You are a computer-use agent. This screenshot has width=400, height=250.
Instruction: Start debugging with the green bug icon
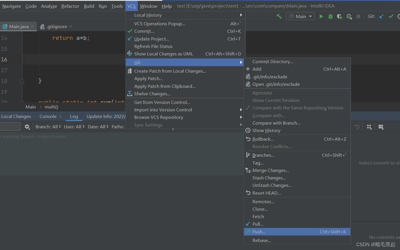[331, 16]
